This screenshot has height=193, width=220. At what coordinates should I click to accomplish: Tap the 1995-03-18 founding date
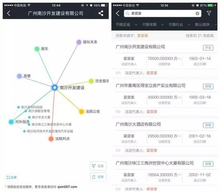tap(200, 97)
